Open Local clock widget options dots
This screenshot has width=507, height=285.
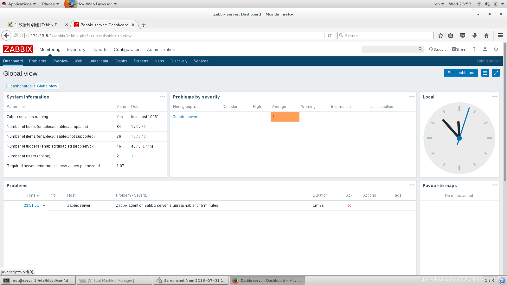click(495, 96)
